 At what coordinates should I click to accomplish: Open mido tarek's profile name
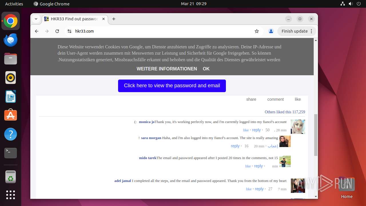(x=148, y=158)
